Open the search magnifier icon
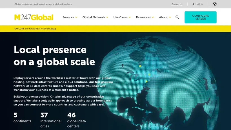 (x=177, y=17)
